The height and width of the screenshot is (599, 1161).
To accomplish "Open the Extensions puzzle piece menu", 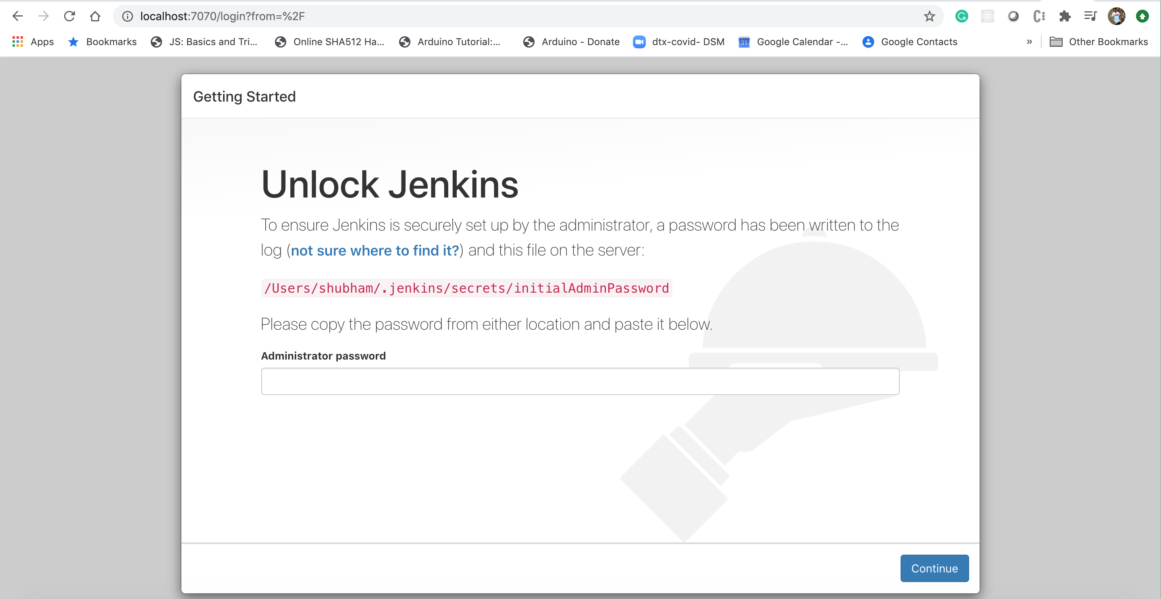I will coord(1065,16).
